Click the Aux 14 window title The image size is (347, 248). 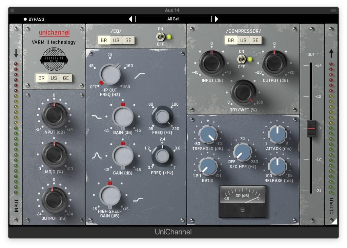(172, 10)
